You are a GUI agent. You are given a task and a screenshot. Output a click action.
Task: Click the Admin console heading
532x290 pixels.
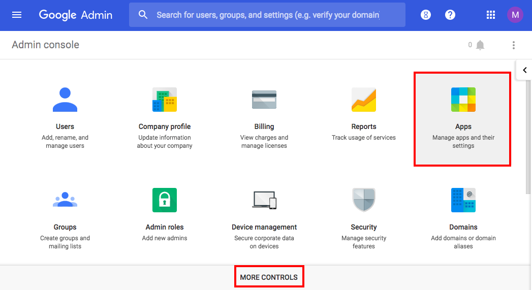[x=45, y=45]
